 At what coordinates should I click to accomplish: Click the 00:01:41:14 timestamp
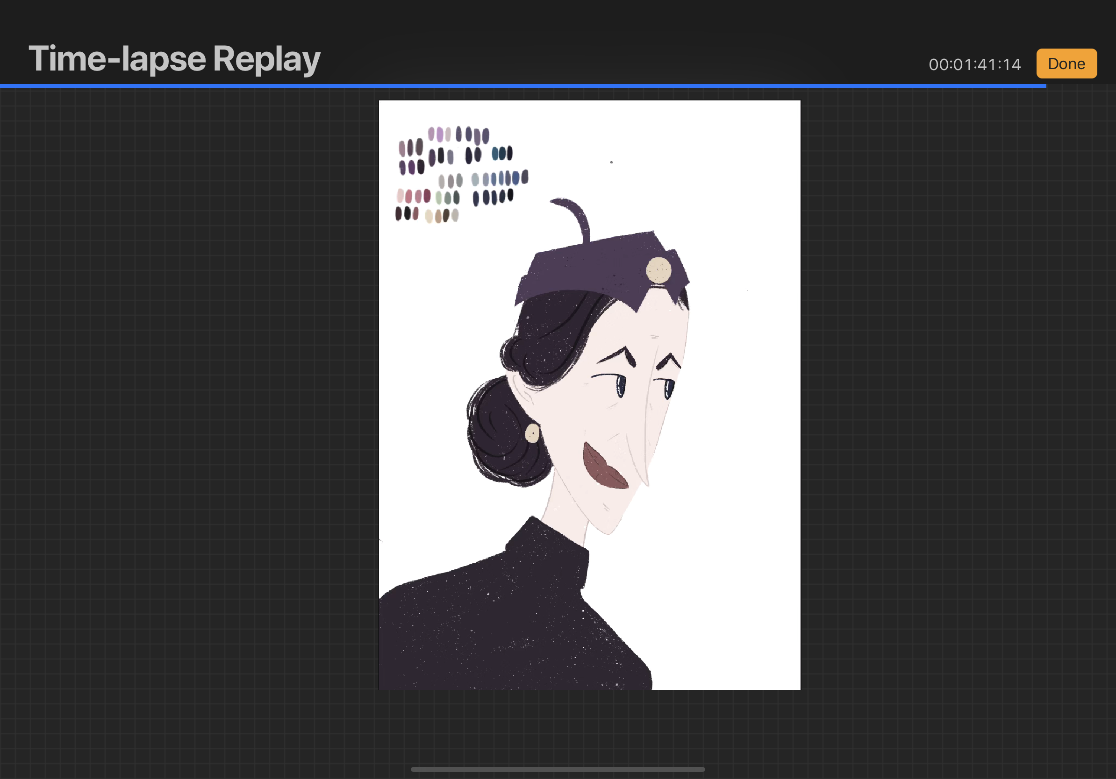point(974,64)
